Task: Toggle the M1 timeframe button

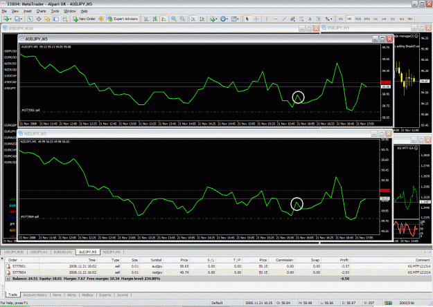Action: [x=341, y=19]
